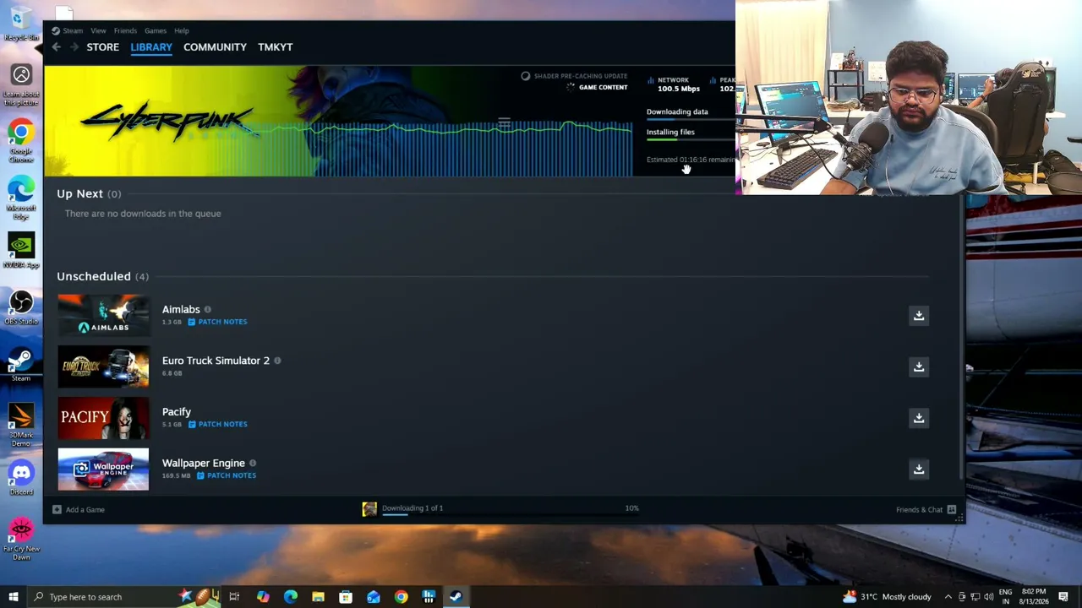Open the Mail app on the taskbar
The width and height of the screenshot is (1082, 608).
coord(374,597)
